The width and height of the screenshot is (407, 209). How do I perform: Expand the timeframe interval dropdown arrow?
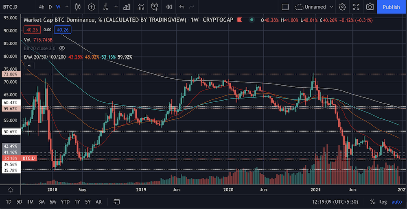(x=67, y=7)
